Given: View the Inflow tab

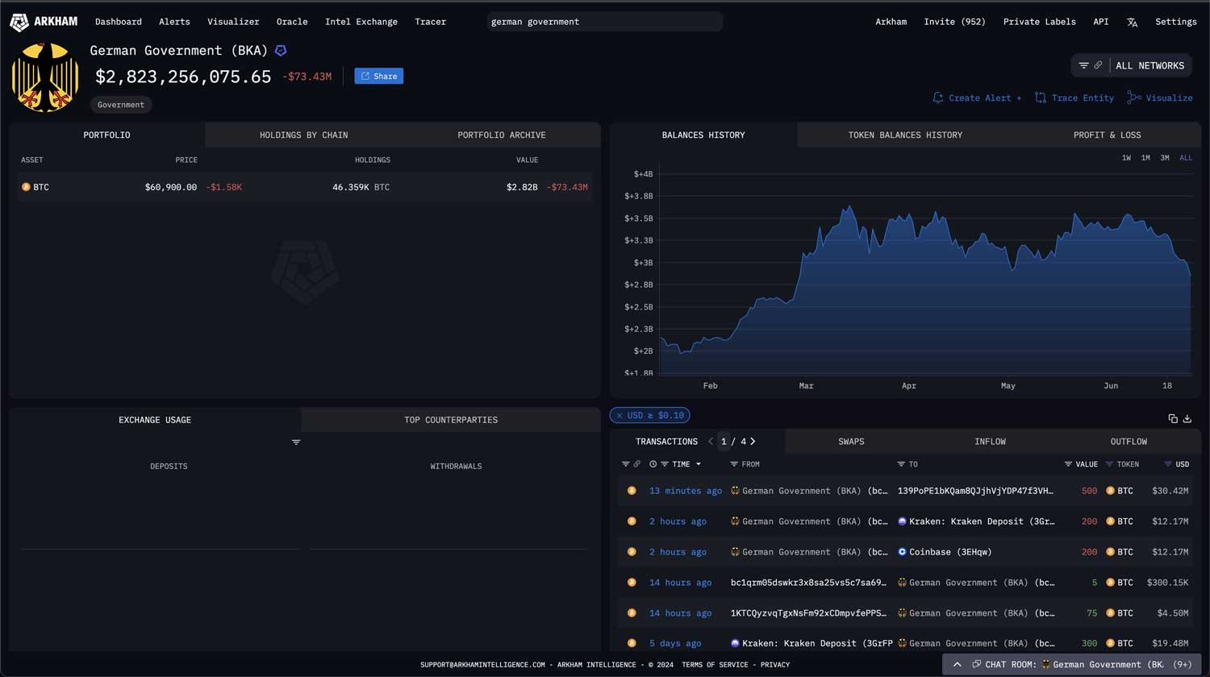Looking at the screenshot, I should pos(990,442).
